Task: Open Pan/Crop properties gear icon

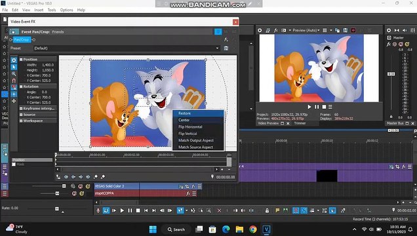Action: click(x=14, y=60)
